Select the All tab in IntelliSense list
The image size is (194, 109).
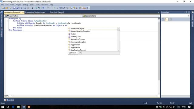point(79,53)
